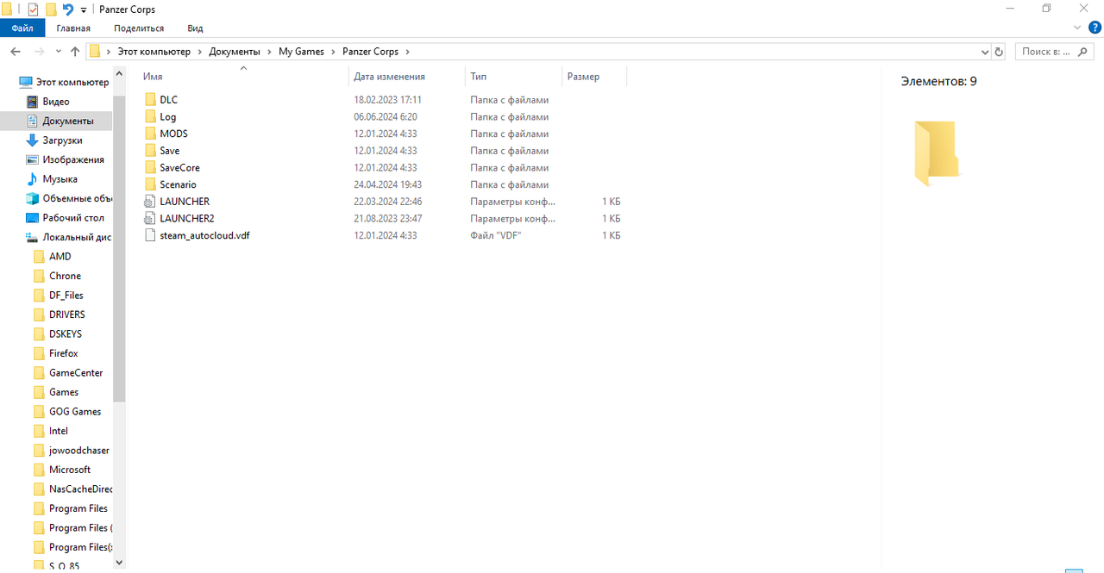Open Видео in the navigation pane
The height and width of the screenshot is (573, 1104).
click(x=56, y=102)
